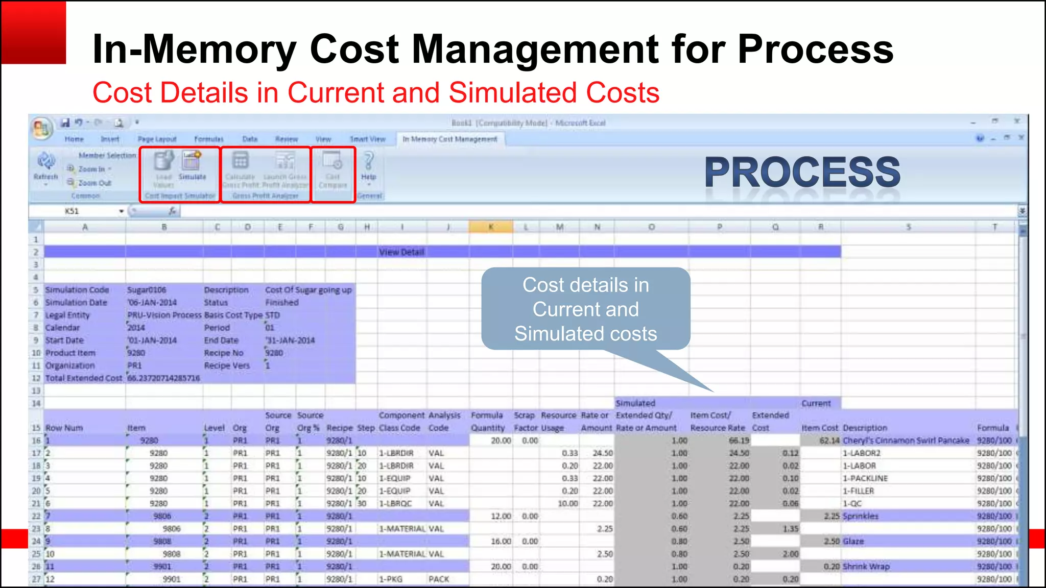Click the Select All corner box
The image size is (1046, 588).
36,227
